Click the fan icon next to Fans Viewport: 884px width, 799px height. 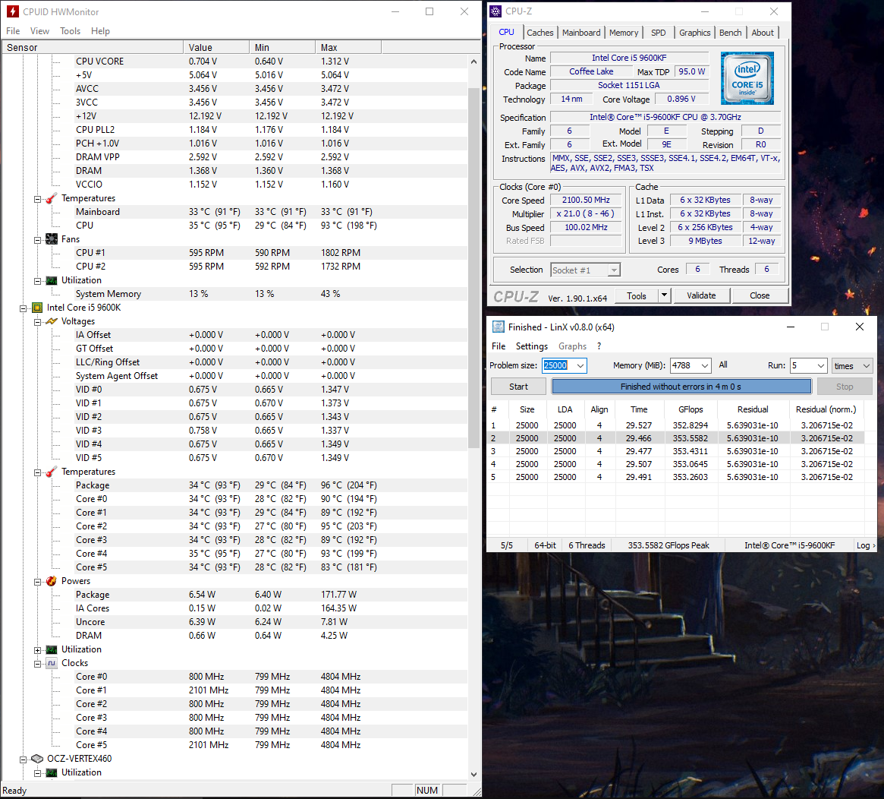(x=52, y=239)
